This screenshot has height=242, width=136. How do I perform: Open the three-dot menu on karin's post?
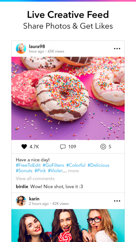click(117, 201)
